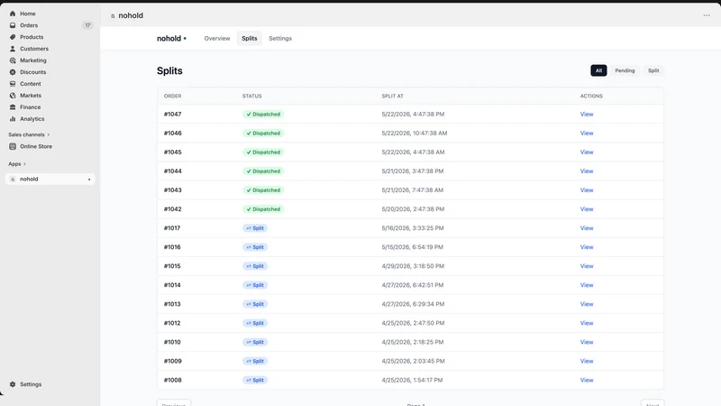Screen dimensions: 721x406
Task: Open View link for order #1044
Action: [587, 171]
